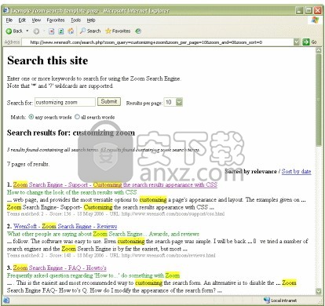Screen dimensions: 325x306
Task: Click the Refresh page icon
Action: pyautogui.click(x=61, y=31)
